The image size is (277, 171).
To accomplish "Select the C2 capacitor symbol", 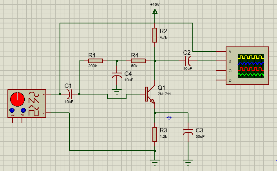I will click(188, 61).
